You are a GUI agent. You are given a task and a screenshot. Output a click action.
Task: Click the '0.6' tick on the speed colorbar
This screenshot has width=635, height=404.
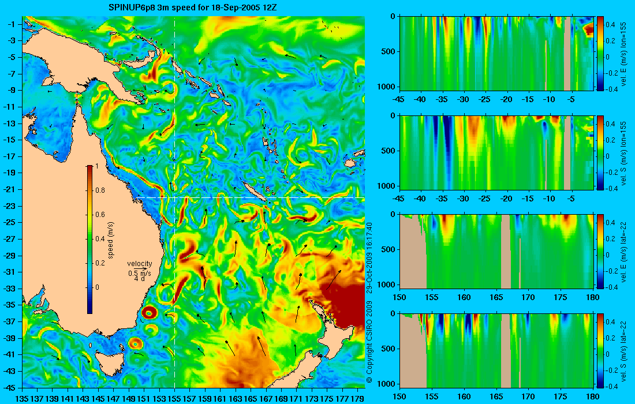pos(100,215)
